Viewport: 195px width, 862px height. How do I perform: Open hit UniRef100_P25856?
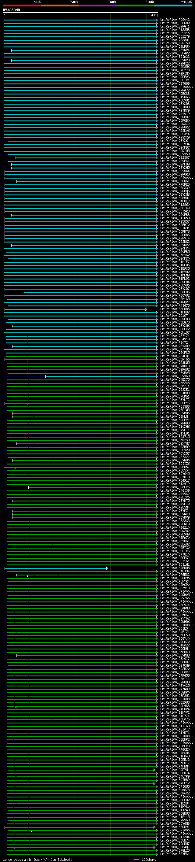click(x=175, y=67)
